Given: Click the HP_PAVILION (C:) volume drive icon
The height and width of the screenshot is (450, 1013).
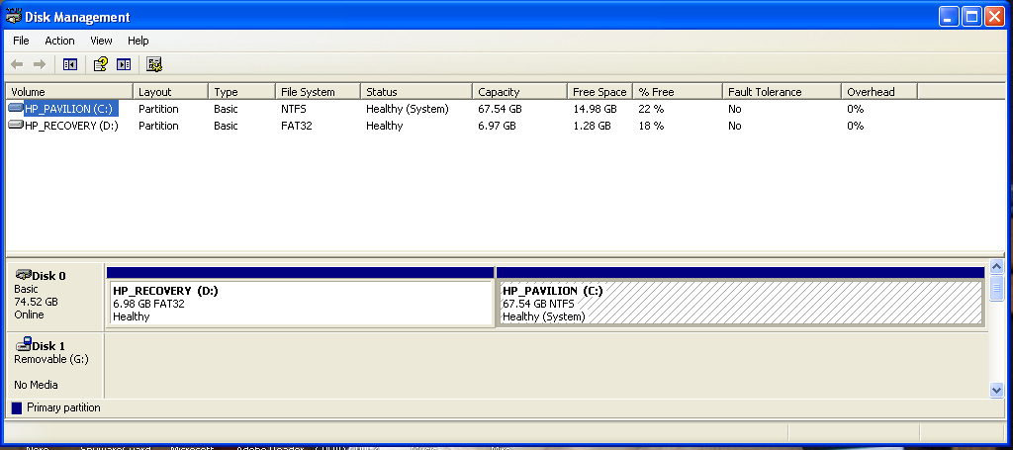Looking at the screenshot, I should pyautogui.click(x=16, y=109).
